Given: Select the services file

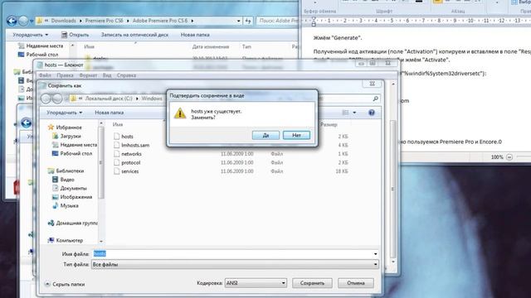Looking at the screenshot, I should click(130, 171).
